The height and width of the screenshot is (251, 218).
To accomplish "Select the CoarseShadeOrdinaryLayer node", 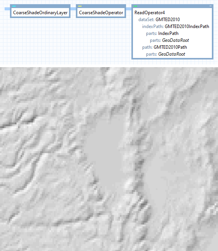I will (x=40, y=13).
